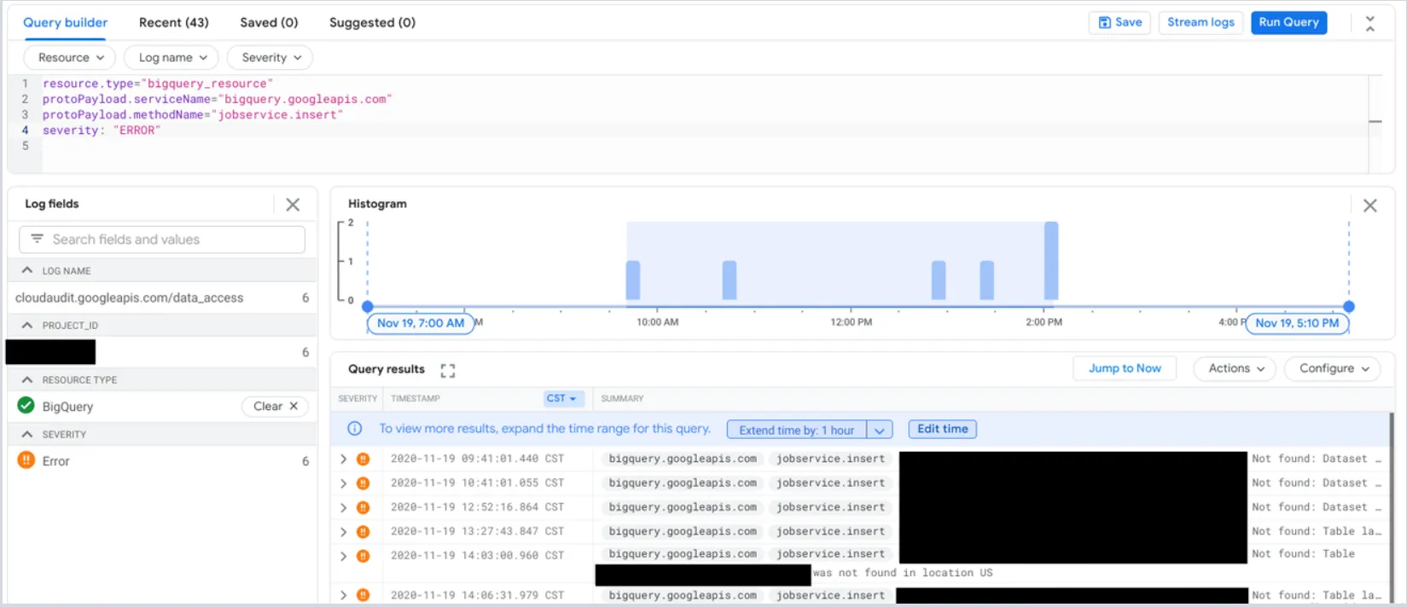This screenshot has height=607, width=1407.
Task: Click the TIMESTAMP column header
Action: click(x=416, y=398)
